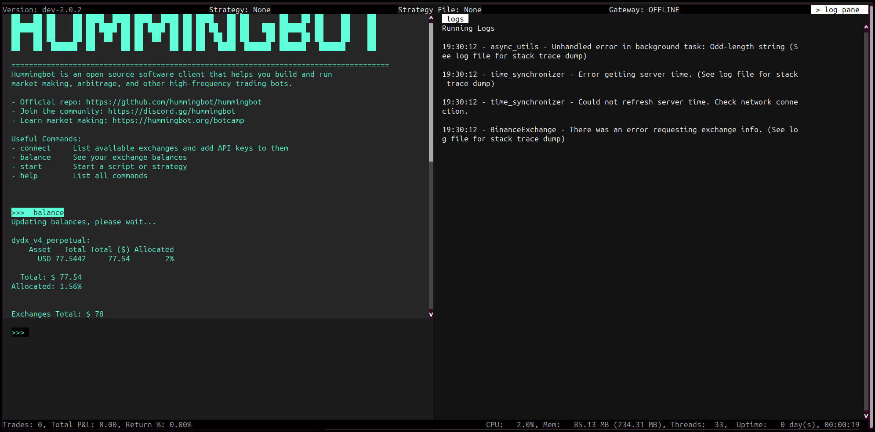This screenshot has height=432, width=875.
Task: Click the Gateway: OFFLINE status indicator
Action: point(644,10)
